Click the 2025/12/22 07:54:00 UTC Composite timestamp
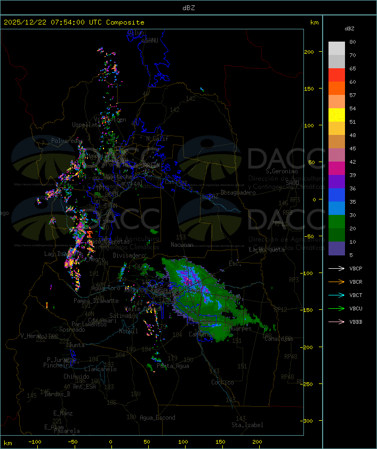This screenshot has height=449, width=377. [74, 22]
